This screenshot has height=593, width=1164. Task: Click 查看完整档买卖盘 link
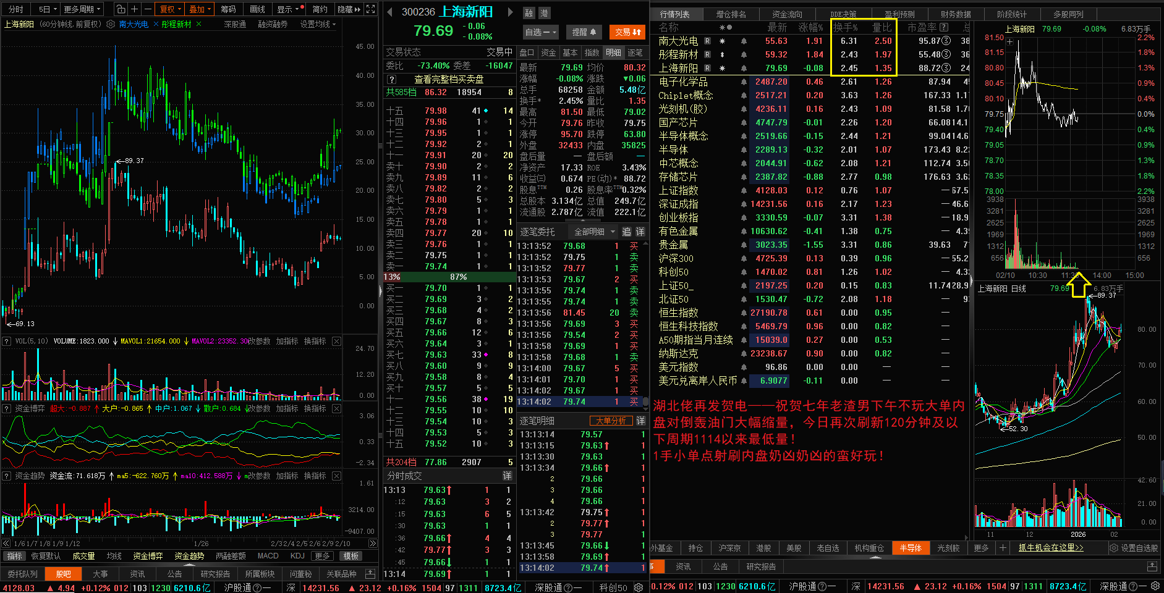click(x=449, y=80)
